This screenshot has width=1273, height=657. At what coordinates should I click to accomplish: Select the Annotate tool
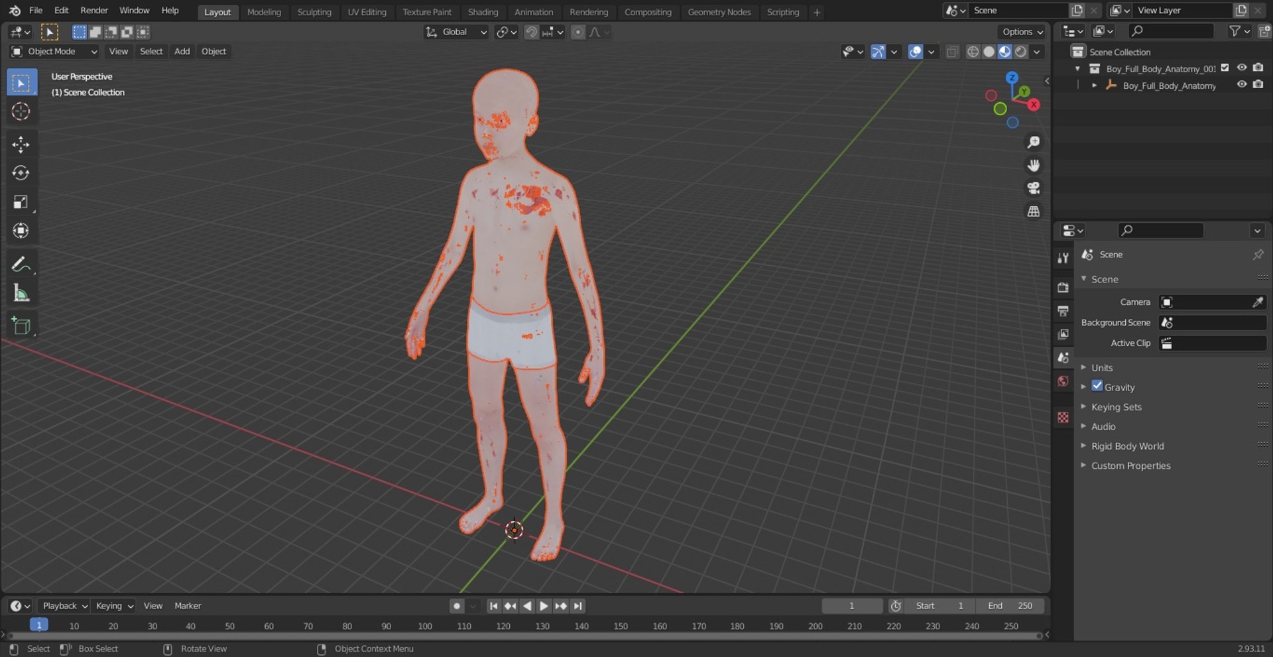(21, 264)
